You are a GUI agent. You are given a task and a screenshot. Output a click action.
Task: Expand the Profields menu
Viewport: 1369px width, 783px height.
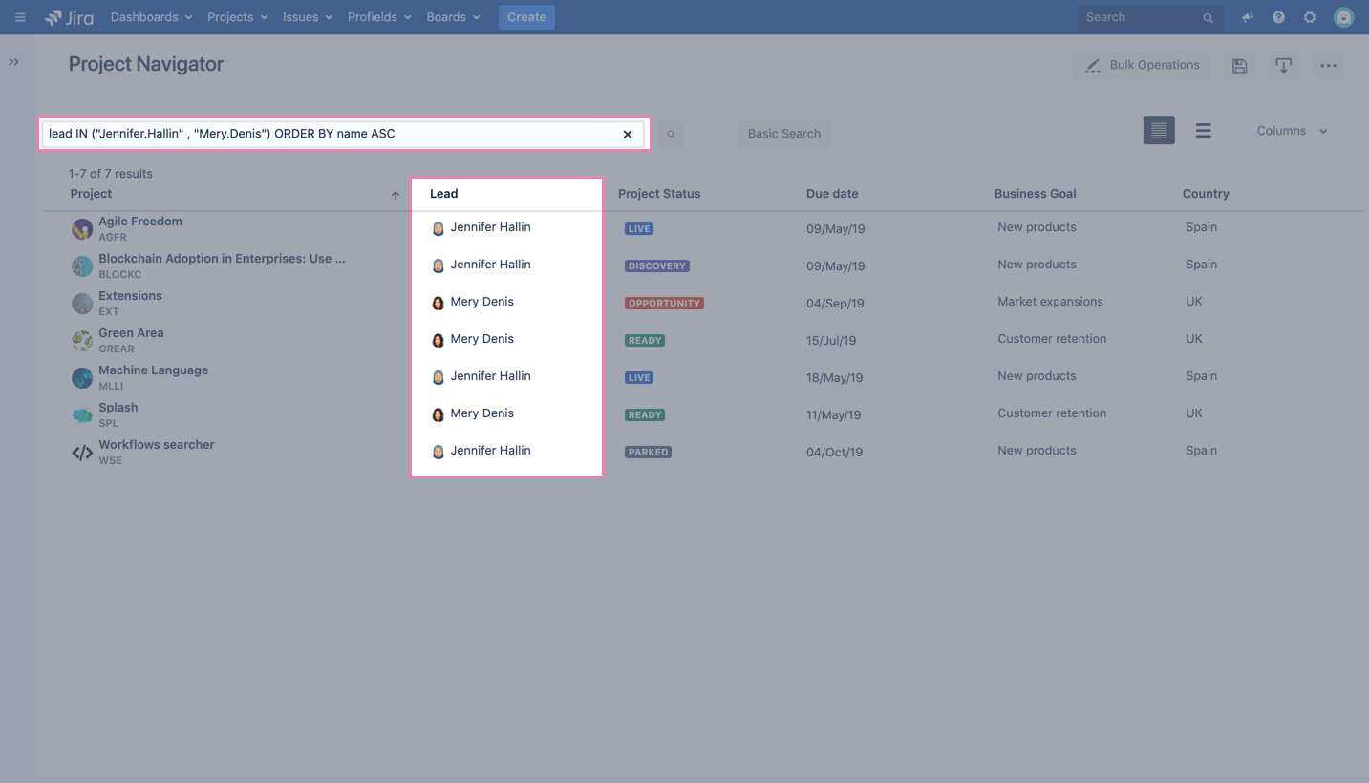(378, 16)
